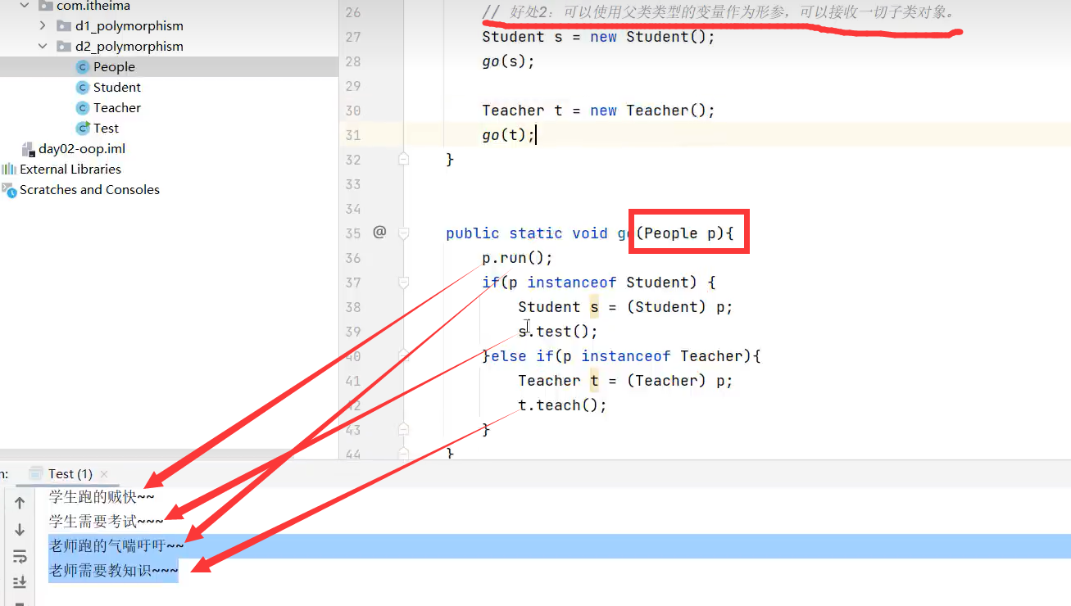The image size is (1071, 606).
Task: Click the fold end marker at line 32
Action: (403, 159)
